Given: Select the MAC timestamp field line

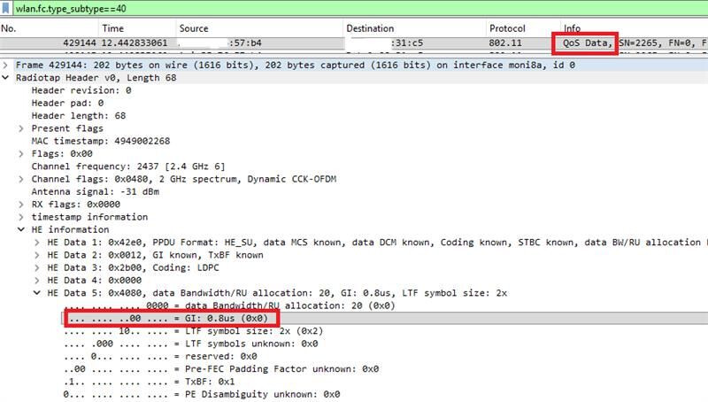Looking at the screenshot, I should pos(100,141).
